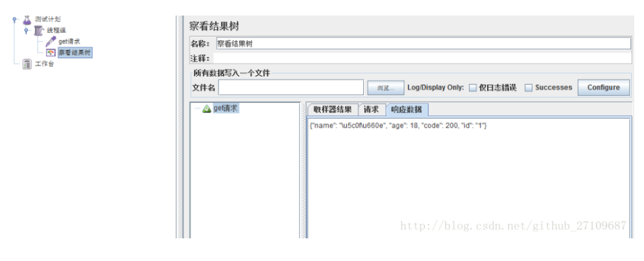Screen dimensions: 644x261
Task: Click the 名称 name text field
Action: point(423,43)
